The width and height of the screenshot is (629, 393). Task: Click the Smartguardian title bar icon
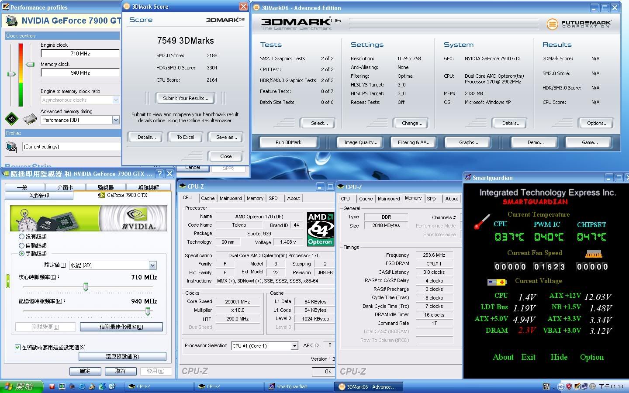point(468,177)
